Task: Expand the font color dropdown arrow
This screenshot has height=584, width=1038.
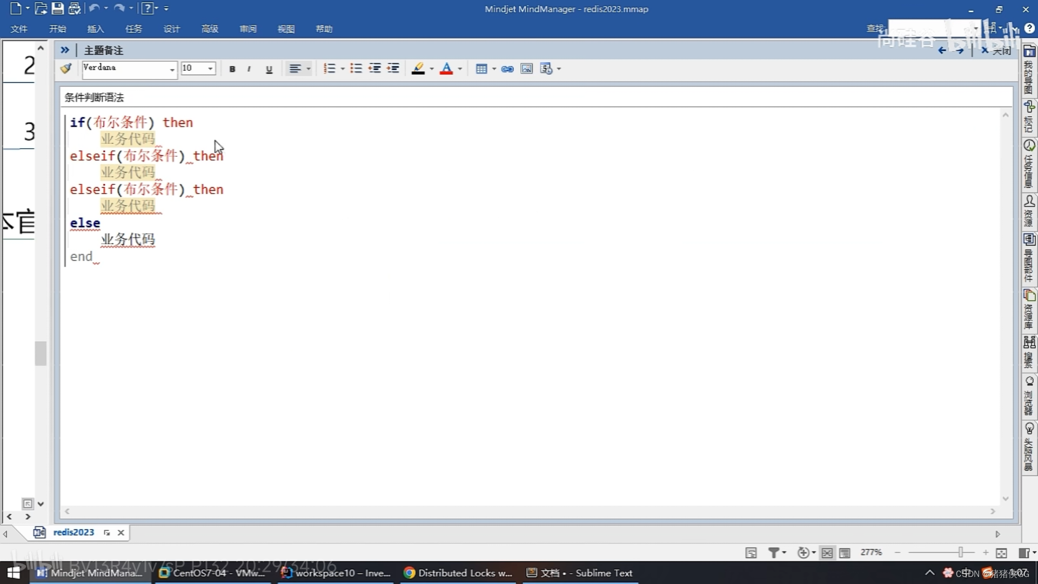Action: click(460, 69)
